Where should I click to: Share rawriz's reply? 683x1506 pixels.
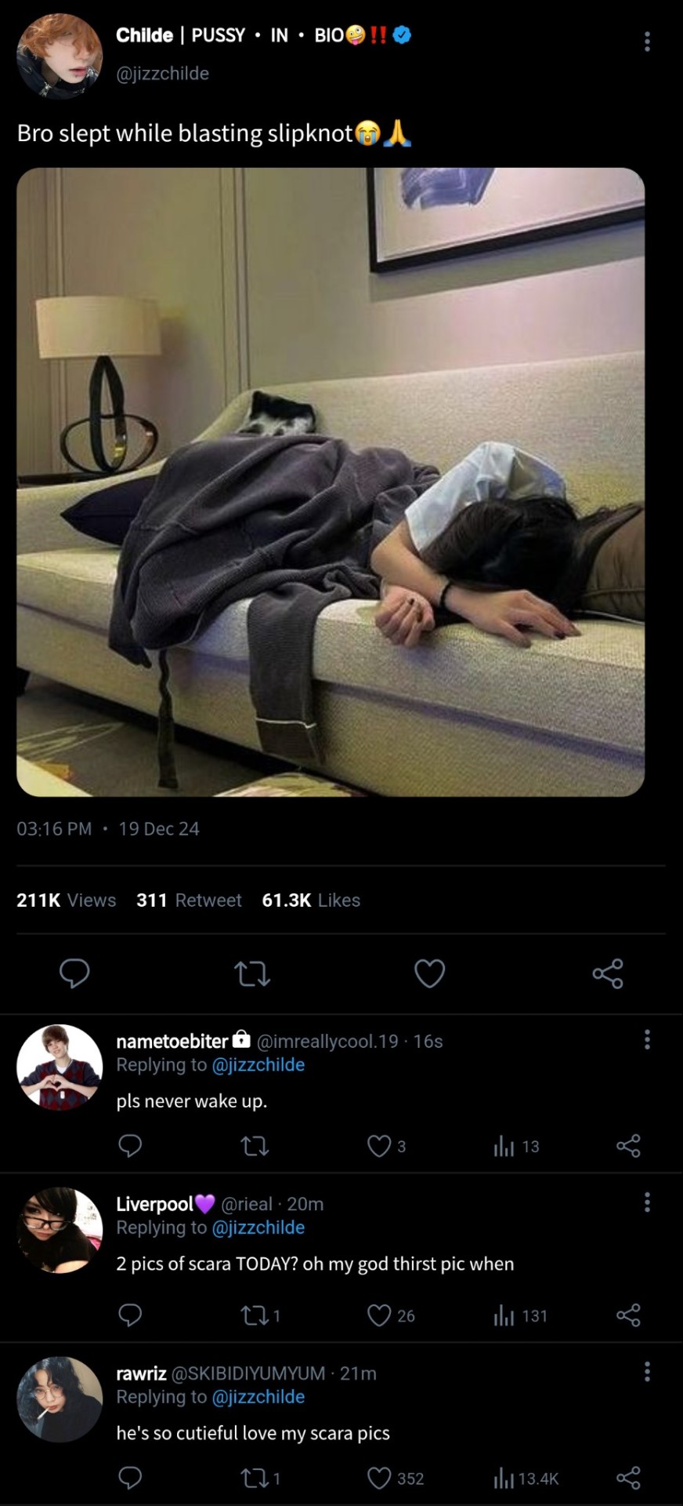[x=628, y=1479]
